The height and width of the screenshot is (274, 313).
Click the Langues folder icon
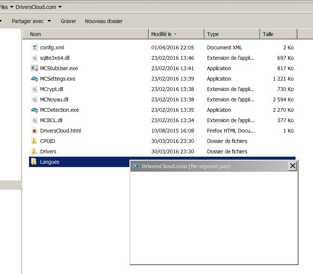(34, 162)
